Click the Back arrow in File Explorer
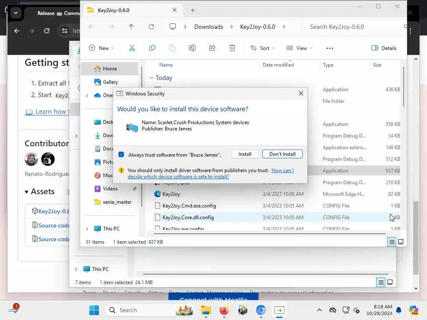 [91, 27]
